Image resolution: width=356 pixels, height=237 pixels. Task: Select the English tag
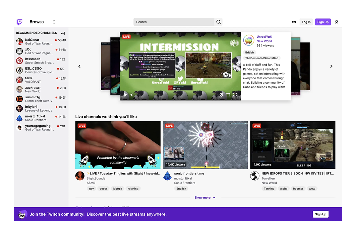(181, 189)
